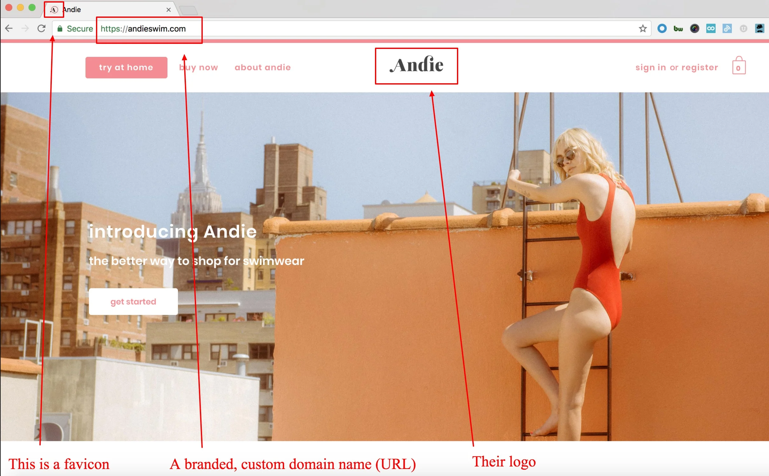Click the green bw extension icon
The width and height of the screenshot is (769, 476).
678,29
